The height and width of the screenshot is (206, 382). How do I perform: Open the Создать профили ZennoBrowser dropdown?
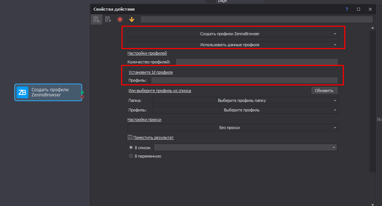[x=233, y=34]
